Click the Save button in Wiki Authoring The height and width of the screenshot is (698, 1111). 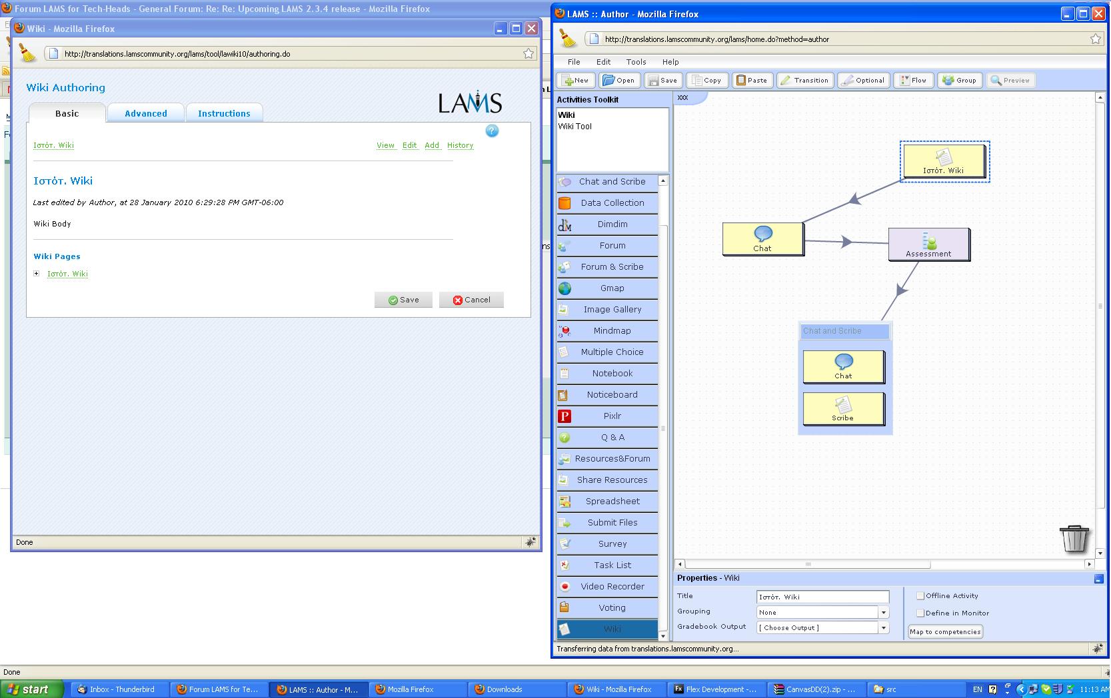pyautogui.click(x=403, y=300)
